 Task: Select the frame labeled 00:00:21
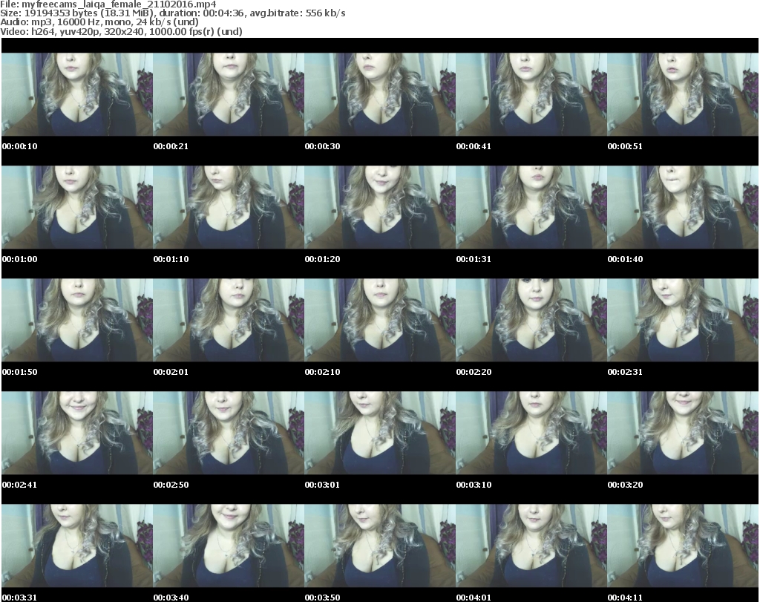tap(229, 94)
